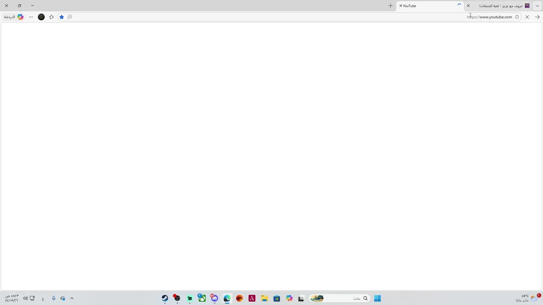This screenshot has height=305, width=543.
Task: Stop loading the page
Action: 527,17
